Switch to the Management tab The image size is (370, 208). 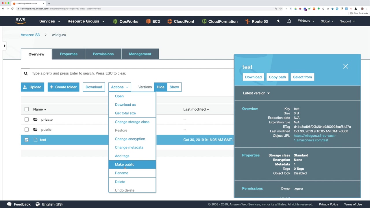click(x=140, y=54)
